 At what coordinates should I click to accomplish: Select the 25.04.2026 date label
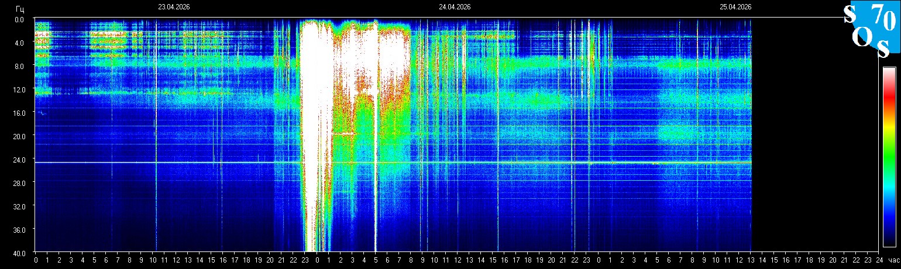click(735, 7)
